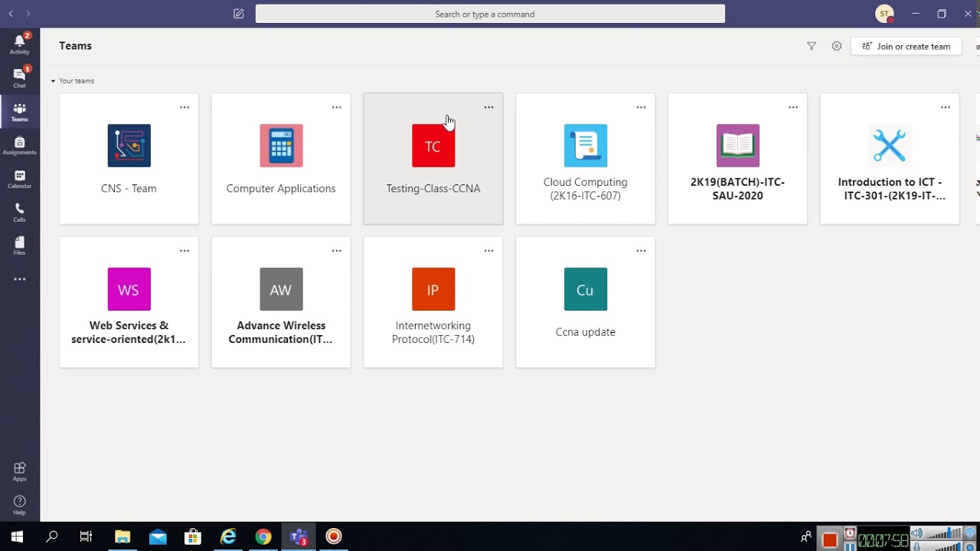Open File Explorer from taskbar

pos(122,536)
